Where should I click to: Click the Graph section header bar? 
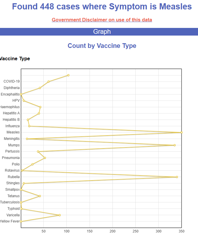click(102, 31)
